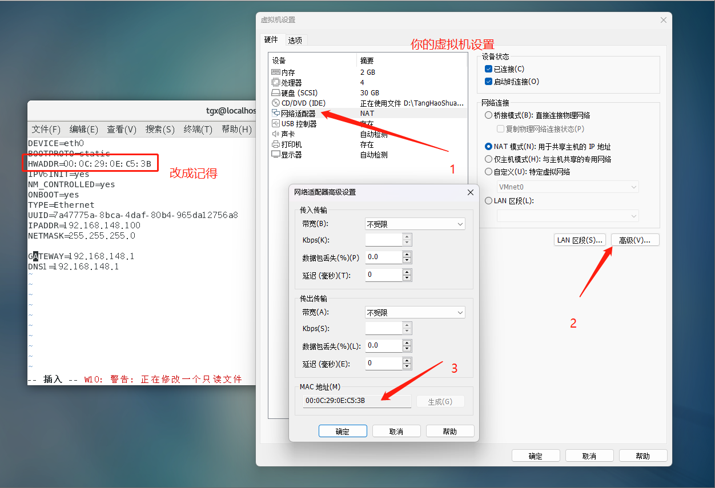Image resolution: width=715 pixels, height=488 pixels.
Task: Click the 30 GB disk summary
Action: [x=369, y=93]
